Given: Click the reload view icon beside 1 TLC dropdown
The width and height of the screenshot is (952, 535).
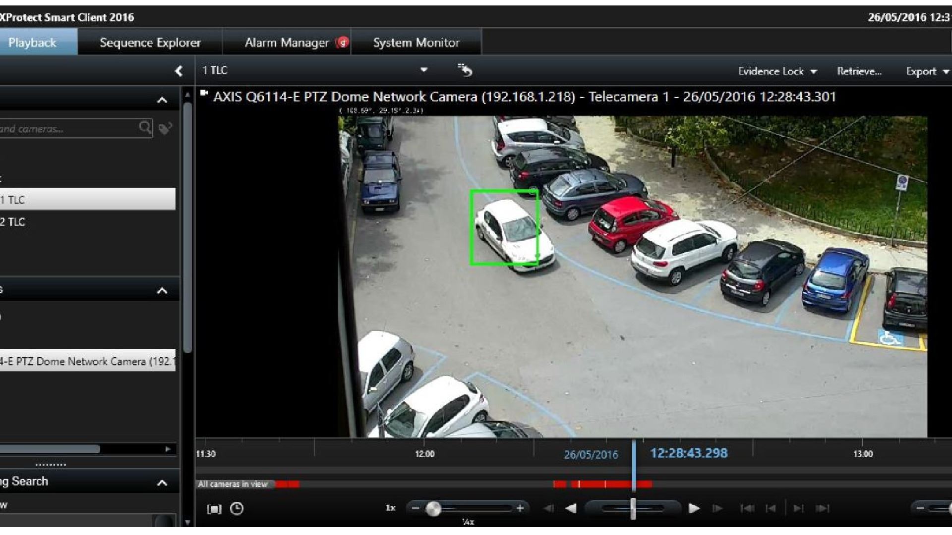Looking at the screenshot, I should pyautogui.click(x=465, y=70).
